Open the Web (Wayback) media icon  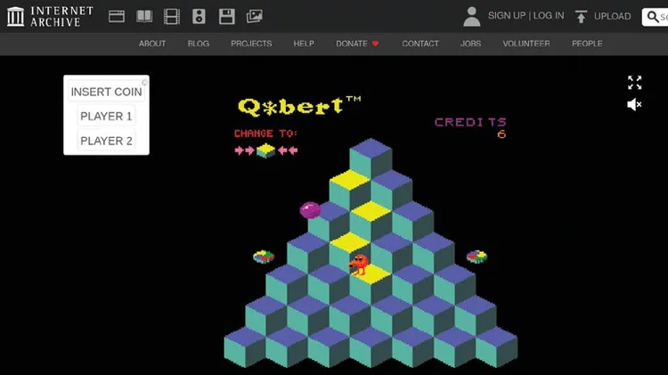click(x=117, y=17)
